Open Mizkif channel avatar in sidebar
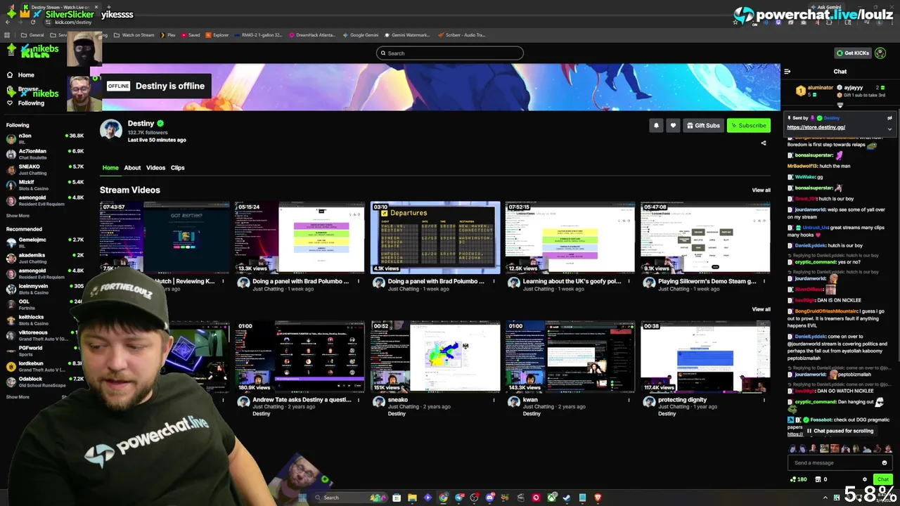This screenshot has width=900, height=506. coord(11,185)
